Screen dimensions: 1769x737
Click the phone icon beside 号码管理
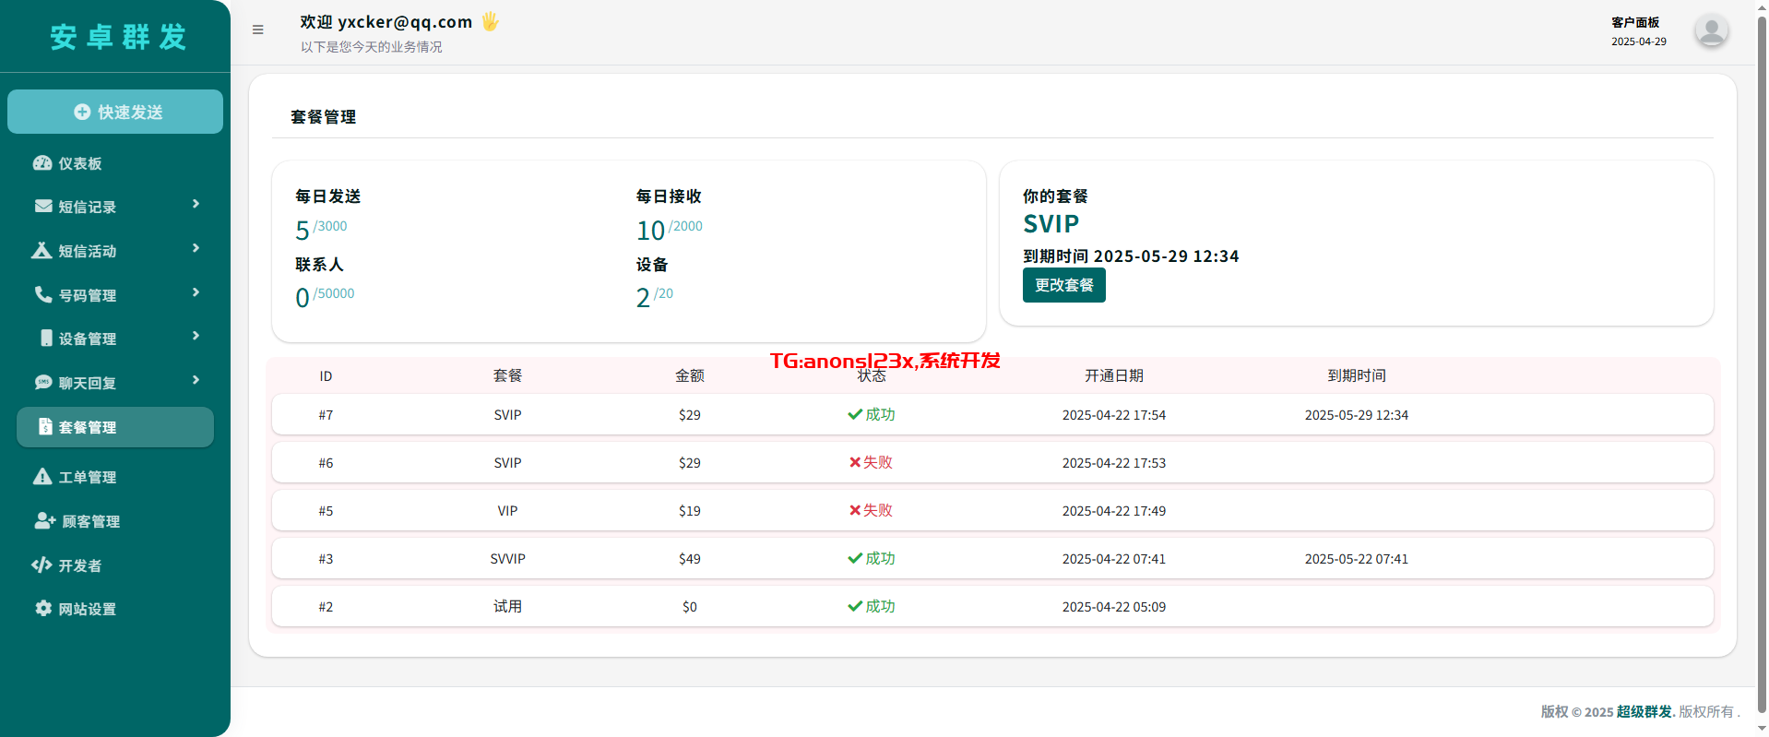click(x=43, y=294)
